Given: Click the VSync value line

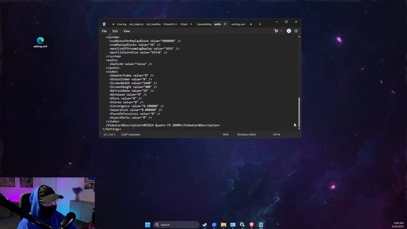Looking at the screenshot, I should 125,99.
